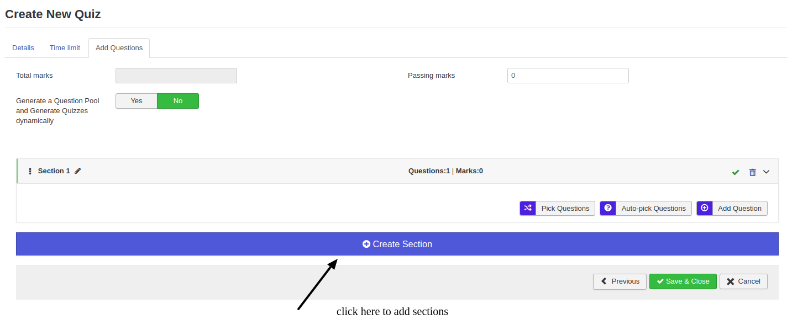Click the shuffle icon on Pick Questions
The width and height of the screenshot is (787, 330).
528,208
